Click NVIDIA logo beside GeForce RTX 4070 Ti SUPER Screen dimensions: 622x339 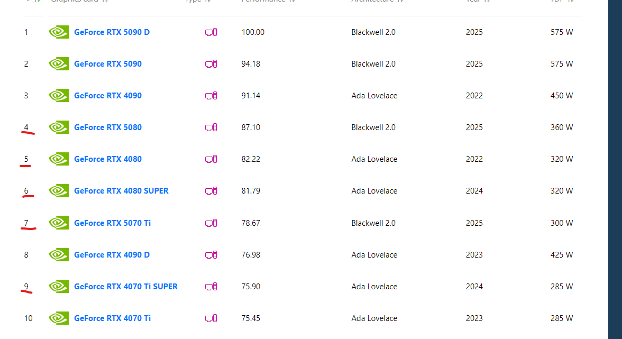click(x=59, y=286)
